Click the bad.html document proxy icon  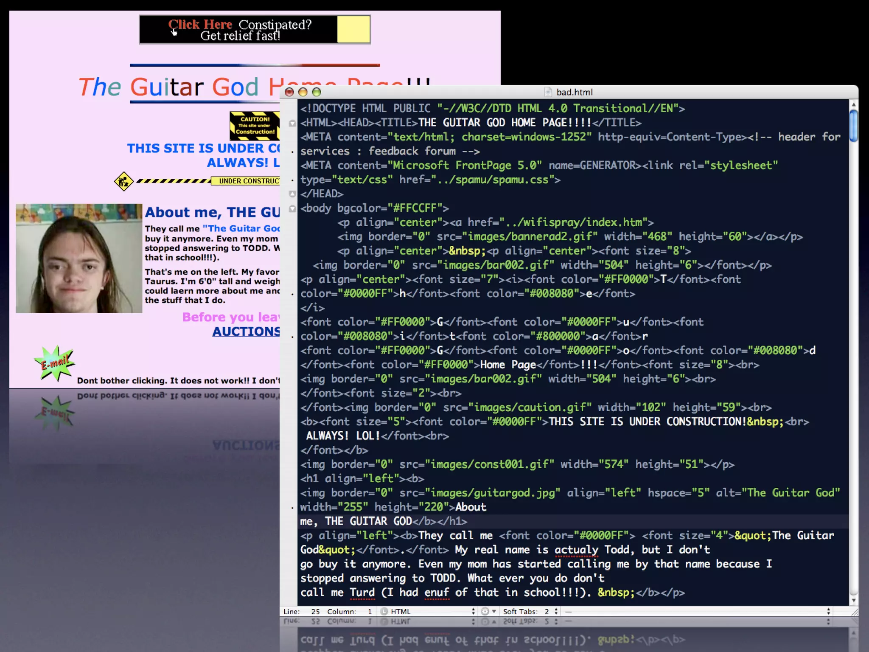pyautogui.click(x=548, y=92)
